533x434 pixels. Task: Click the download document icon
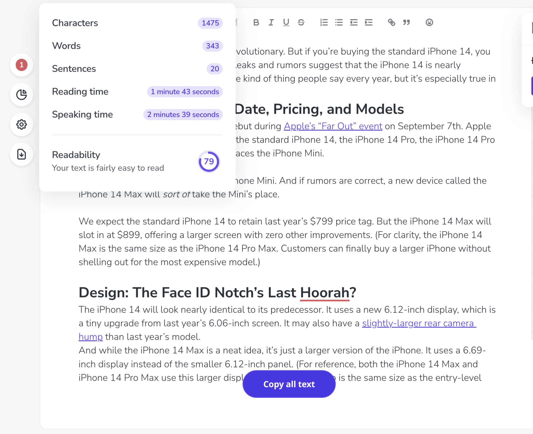point(21,154)
